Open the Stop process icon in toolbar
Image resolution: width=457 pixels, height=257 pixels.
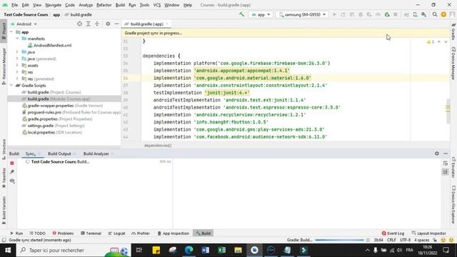(x=396, y=14)
